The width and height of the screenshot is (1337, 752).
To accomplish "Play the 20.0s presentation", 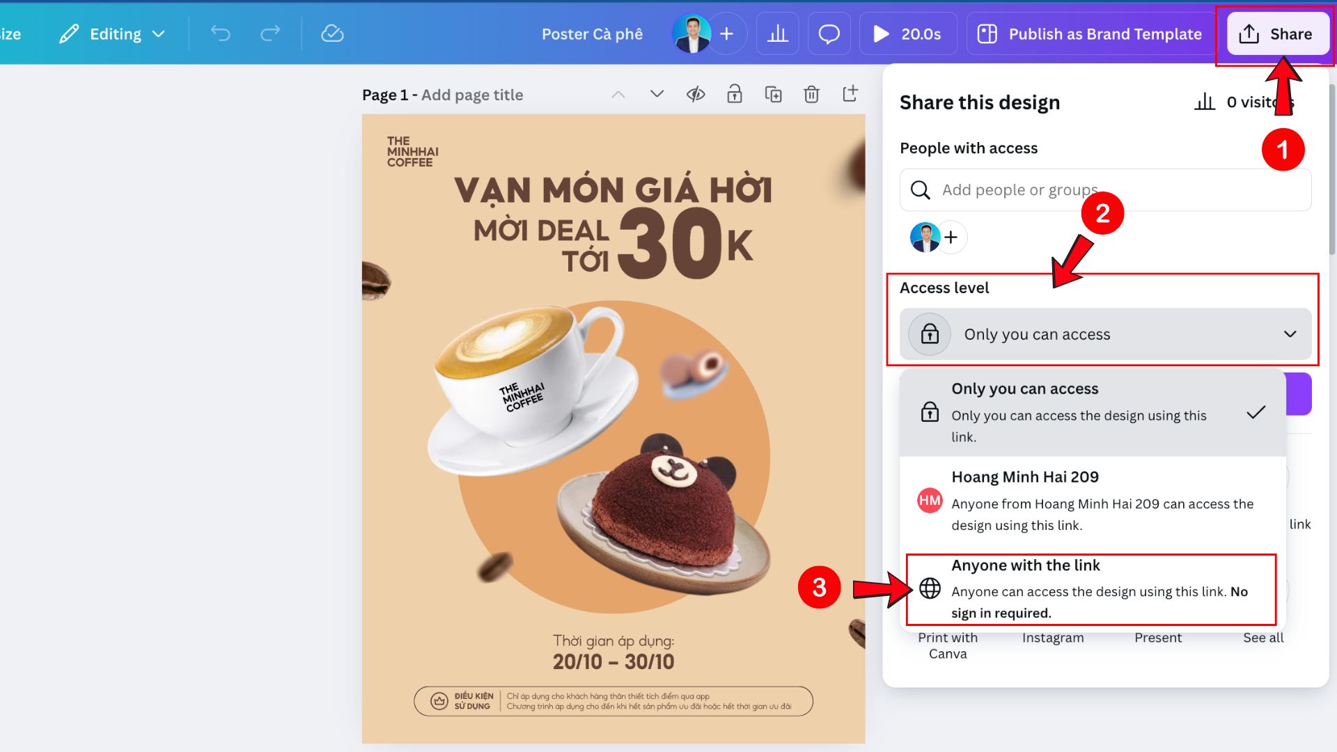I will [x=908, y=33].
